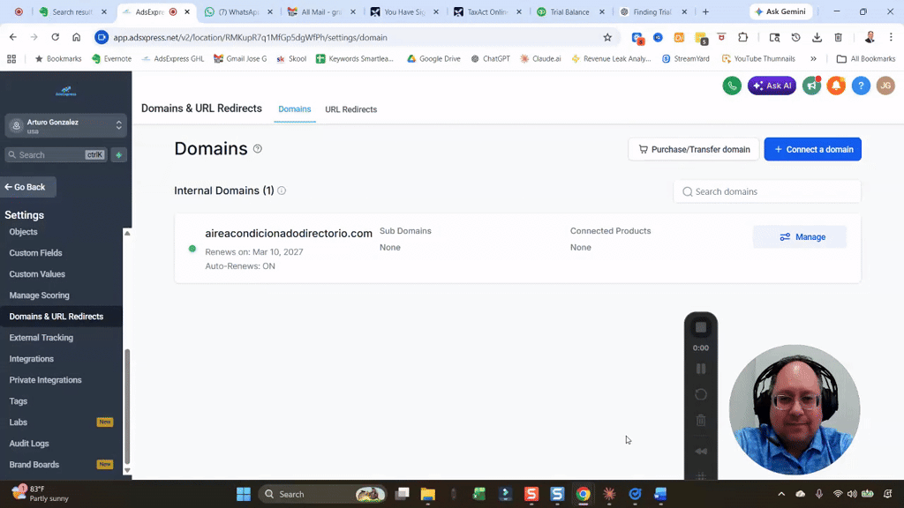Click the Search domains field
Image resolution: width=904 pixels, height=508 pixels.
[x=767, y=191]
